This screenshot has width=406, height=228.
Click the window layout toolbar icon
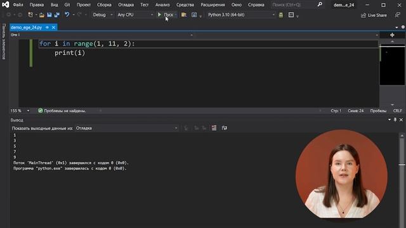click(x=291, y=15)
